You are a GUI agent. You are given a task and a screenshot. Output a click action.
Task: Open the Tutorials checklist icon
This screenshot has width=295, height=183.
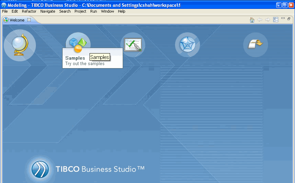pos(133,45)
